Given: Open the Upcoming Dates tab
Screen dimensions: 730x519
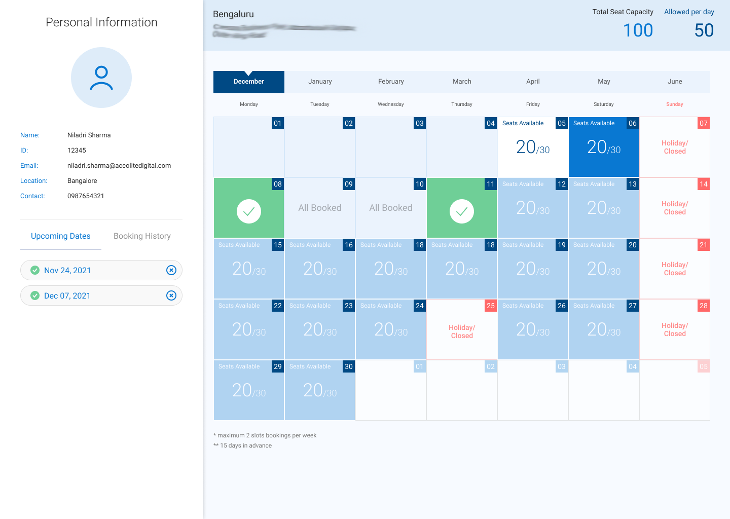Looking at the screenshot, I should coord(61,236).
